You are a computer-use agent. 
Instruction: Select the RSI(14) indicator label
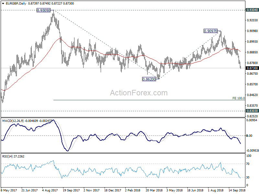coord(7,156)
